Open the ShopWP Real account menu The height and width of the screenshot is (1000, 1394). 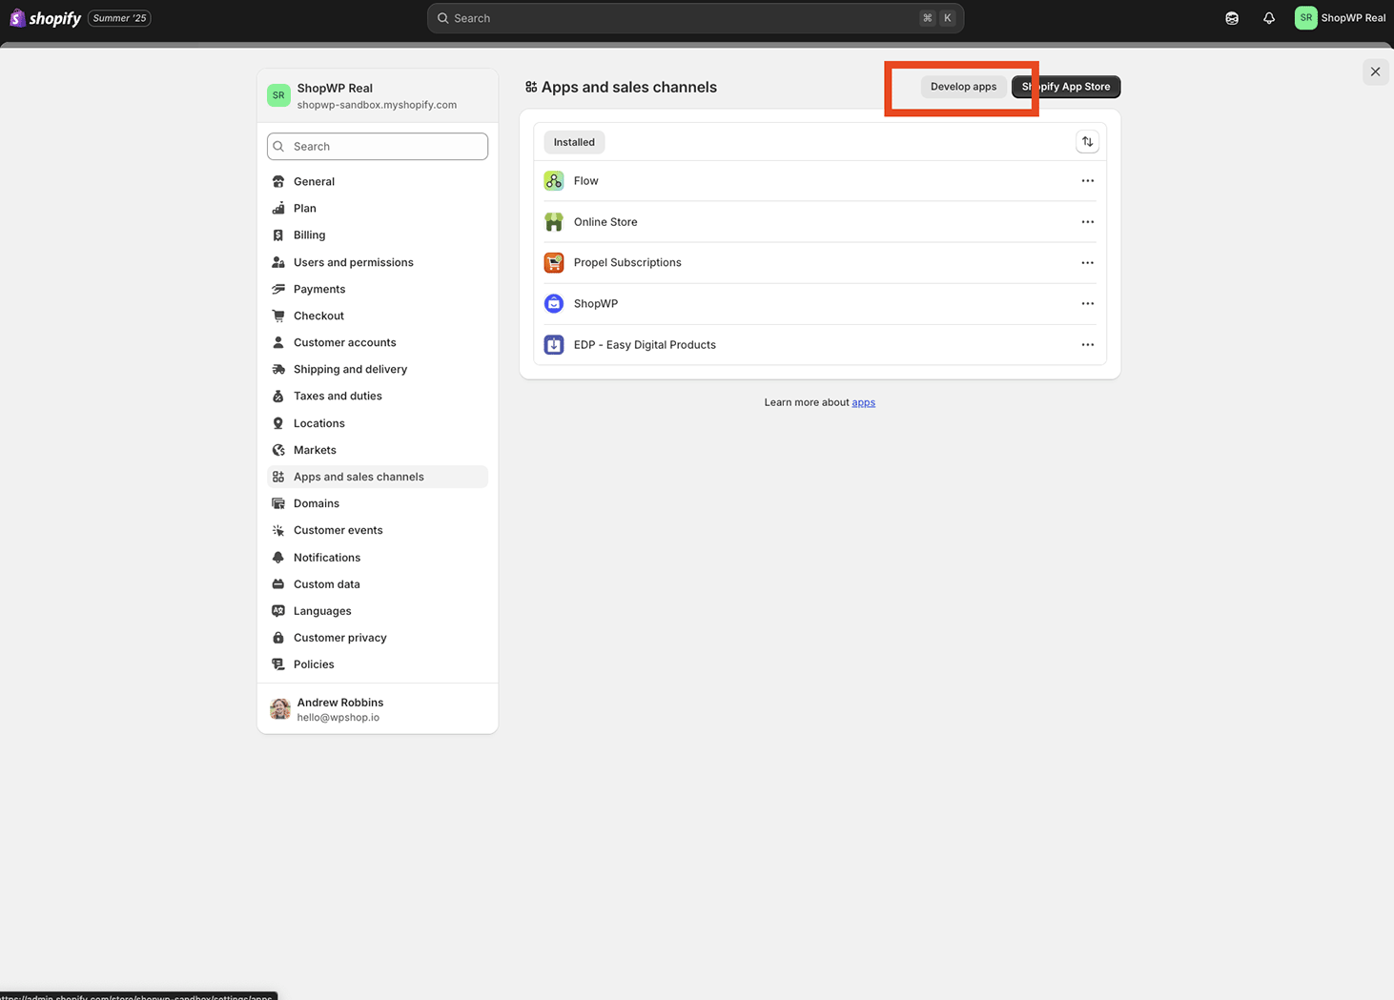pos(1341,18)
